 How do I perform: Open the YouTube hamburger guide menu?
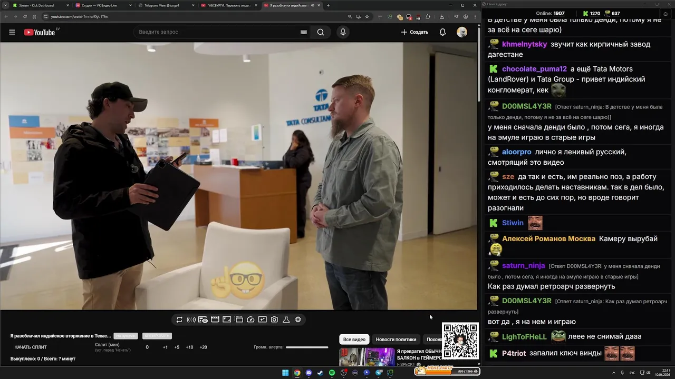click(12, 32)
